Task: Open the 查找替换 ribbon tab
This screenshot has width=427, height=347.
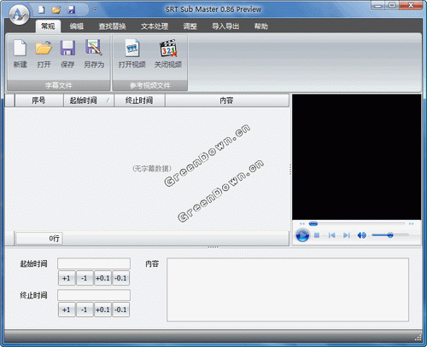Action: pyautogui.click(x=112, y=26)
